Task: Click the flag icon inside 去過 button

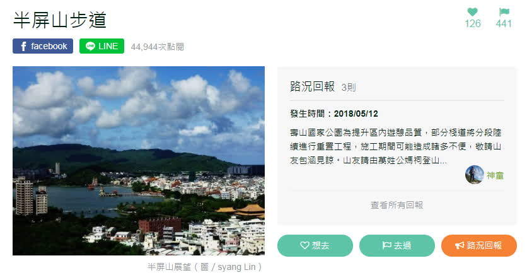Action: tap(386, 245)
